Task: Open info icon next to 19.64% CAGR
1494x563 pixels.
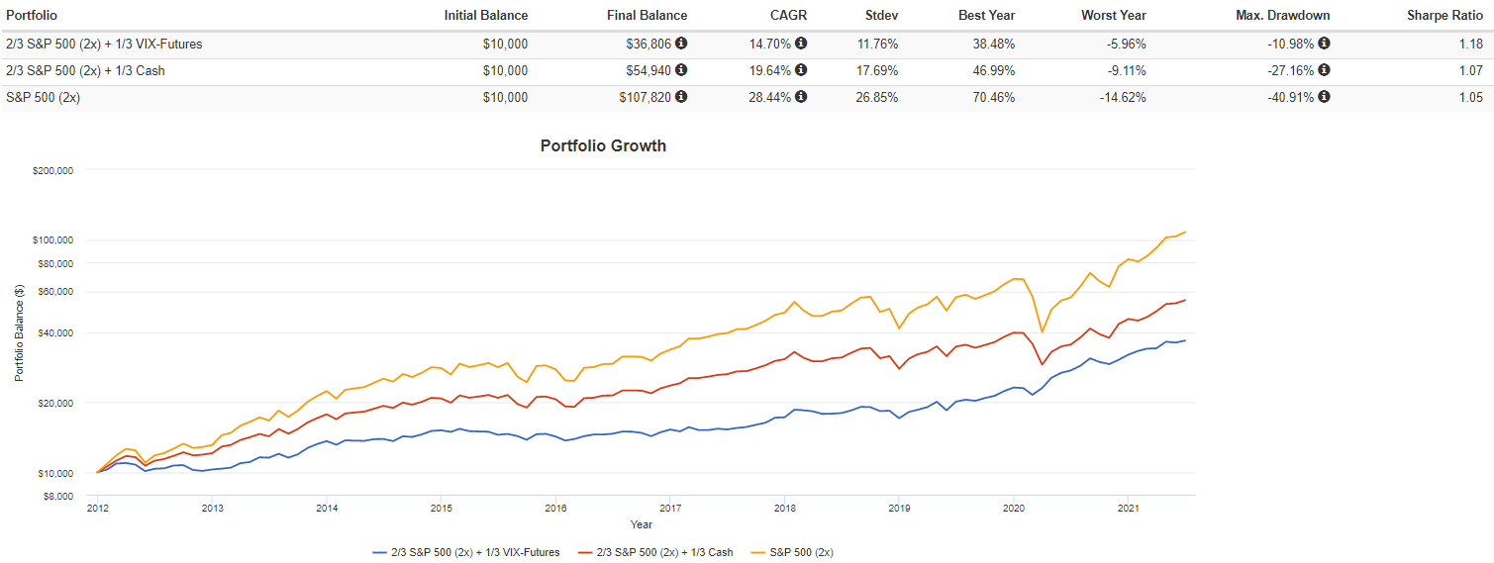Action: tap(801, 70)
